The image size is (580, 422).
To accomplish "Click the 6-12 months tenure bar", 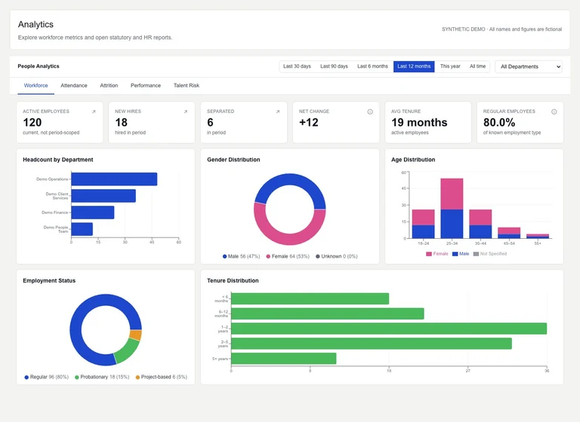I will (327, 313).
